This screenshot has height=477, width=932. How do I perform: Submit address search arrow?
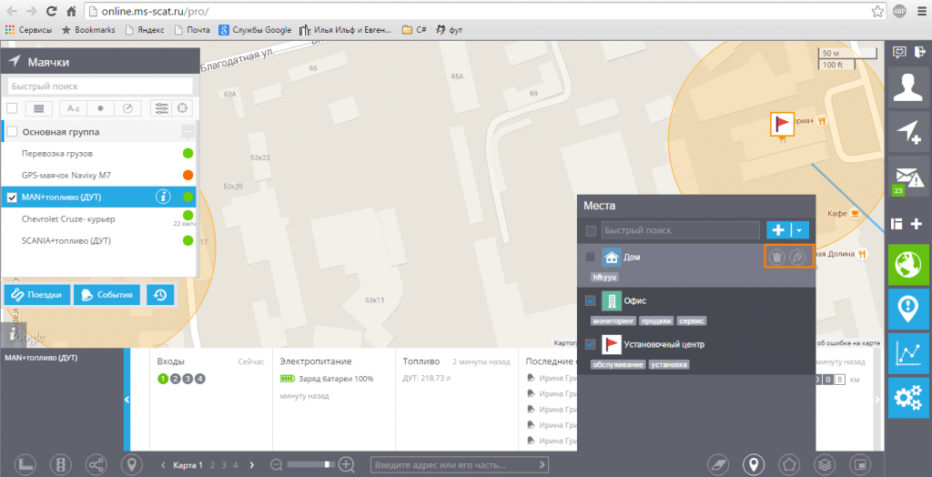coord(542,464)
